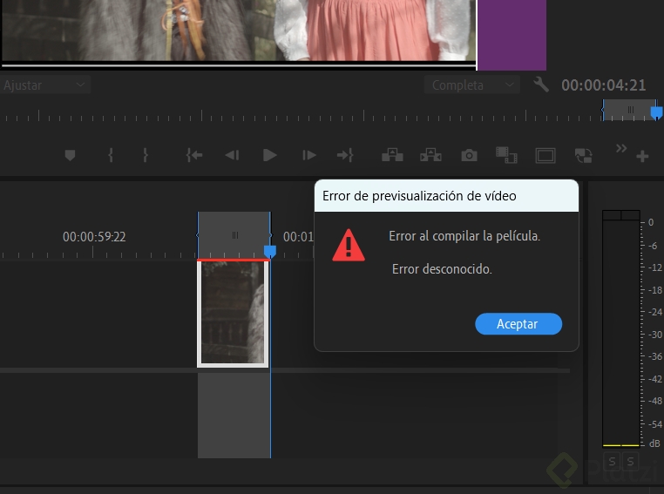The height and width of the screenshot is (494, 664).
Task: Click Aceptar in the error dialog
Action: point(518,324)
